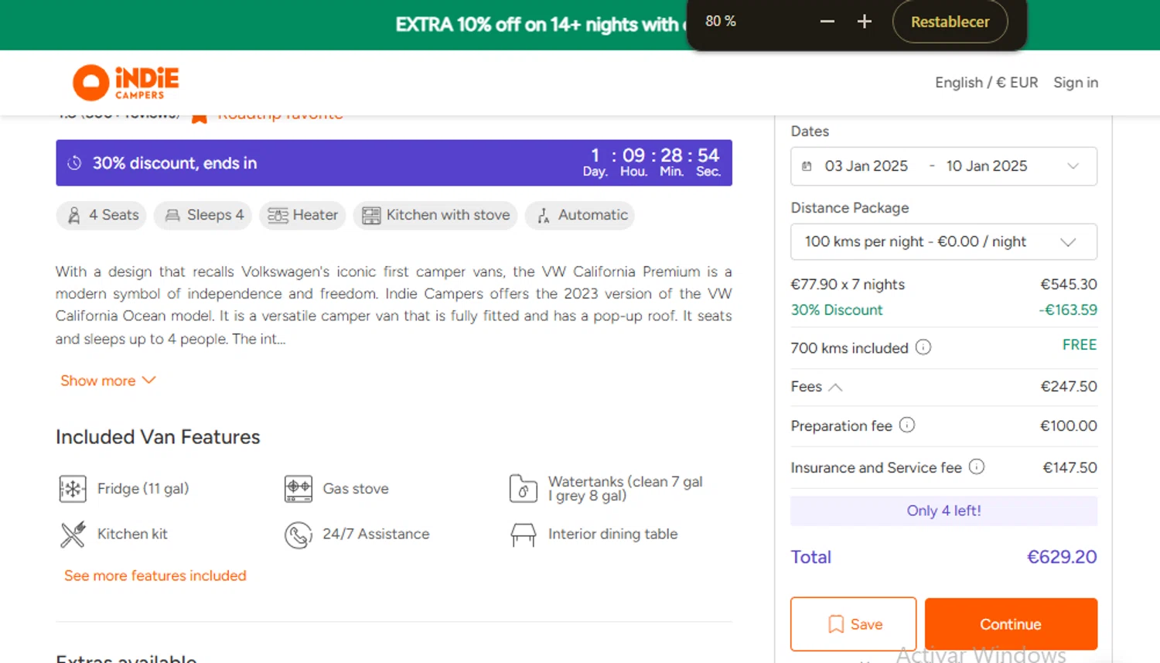This screenshot has height=663, width=1160.
Task: Click Sign in
Action: (1076, 83)
